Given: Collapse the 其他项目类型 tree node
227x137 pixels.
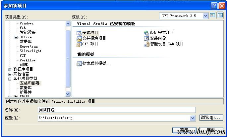Looking at the screenshot, I should (10, 79).
